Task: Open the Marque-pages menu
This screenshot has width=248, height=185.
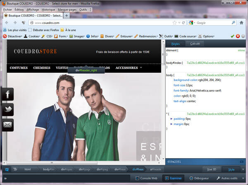Action: tap(67, 9)
